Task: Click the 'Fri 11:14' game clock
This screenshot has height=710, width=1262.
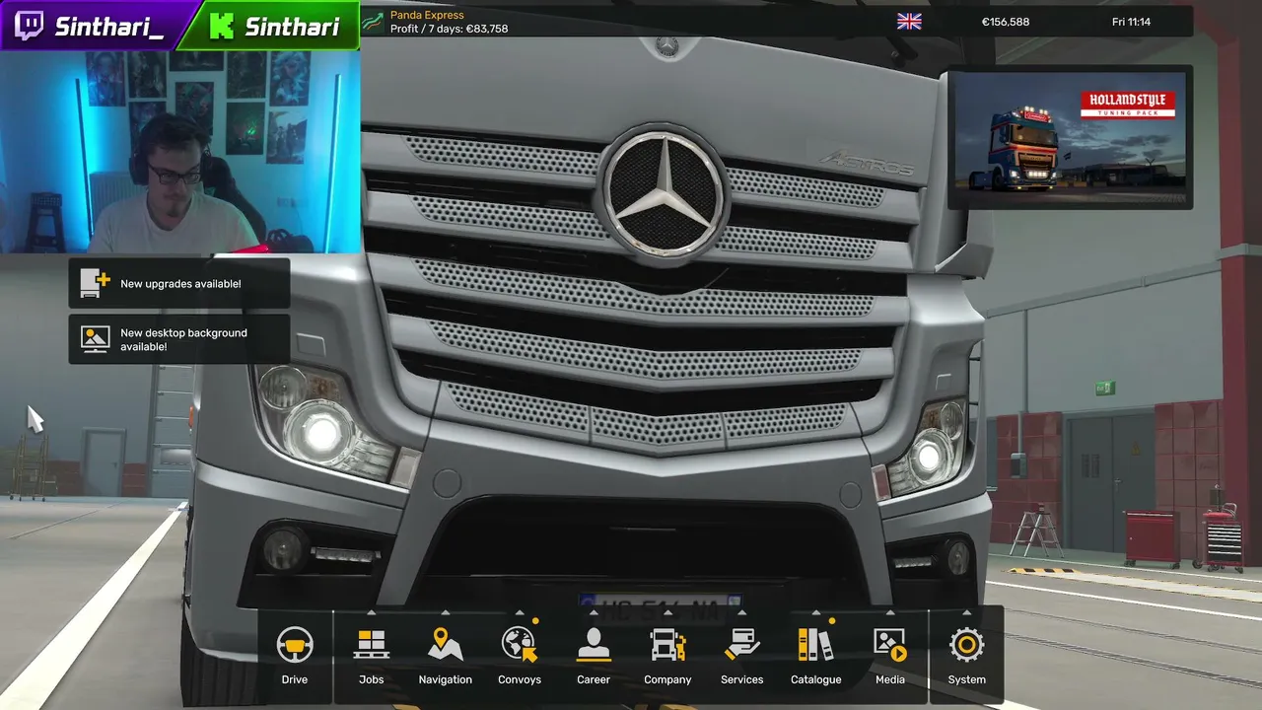Action: click(x=1131, y=22)
